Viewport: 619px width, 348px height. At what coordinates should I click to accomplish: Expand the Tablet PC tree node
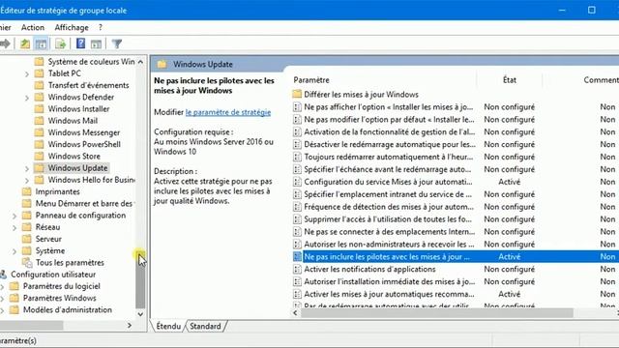tap(27, 73)
